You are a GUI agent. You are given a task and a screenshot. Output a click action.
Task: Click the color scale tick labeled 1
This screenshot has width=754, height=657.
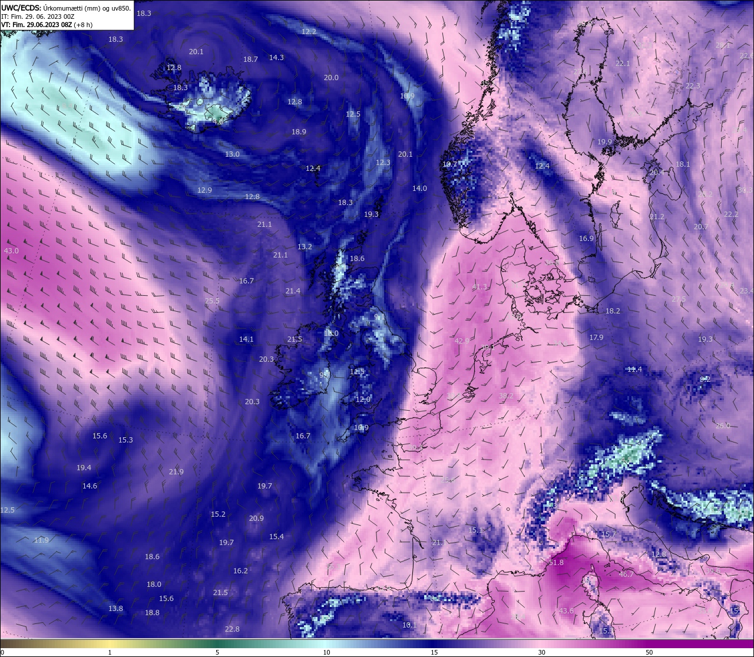point(110,652)
